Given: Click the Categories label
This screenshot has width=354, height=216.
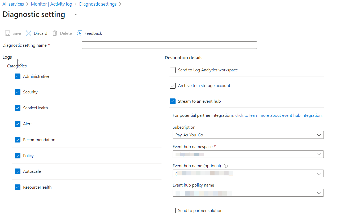Looking at the screenshot, I should pyautogui.click(x=17, y=66).
